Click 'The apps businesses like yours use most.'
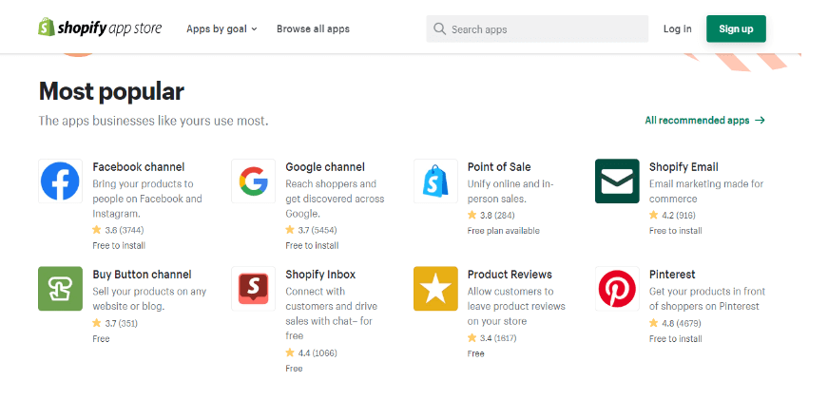This screenshot has width=828, height=419. 153,121
